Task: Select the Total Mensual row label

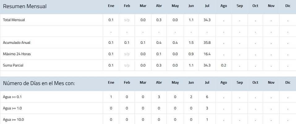Action: (14, 20)
